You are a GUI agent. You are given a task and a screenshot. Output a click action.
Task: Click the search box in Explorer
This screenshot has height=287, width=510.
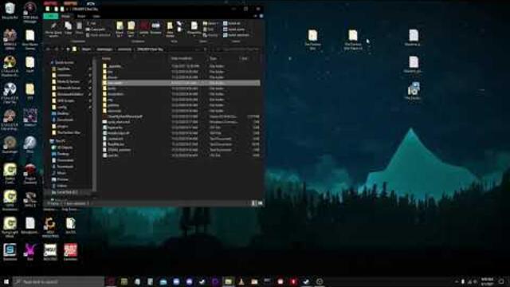coord(240,49)
